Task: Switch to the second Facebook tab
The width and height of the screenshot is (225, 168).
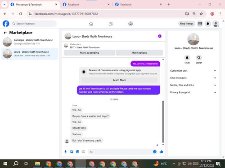Action: pos(86,4)
